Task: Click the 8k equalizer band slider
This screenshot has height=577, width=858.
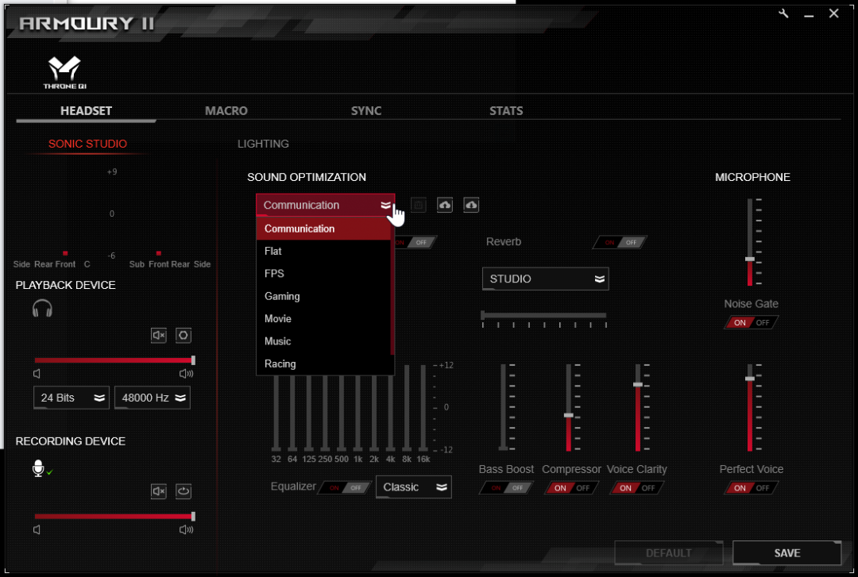Action: [407, 409]
